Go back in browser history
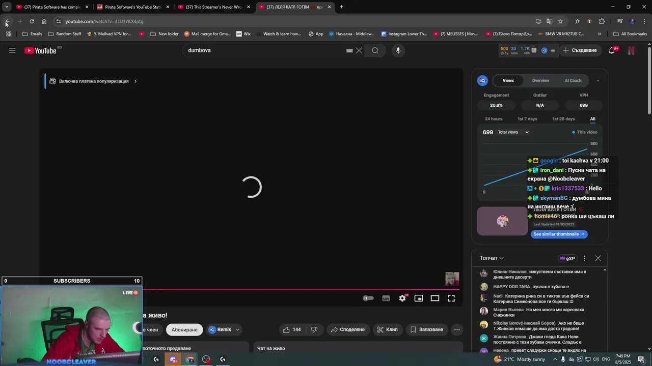 [x=7, y=21]
